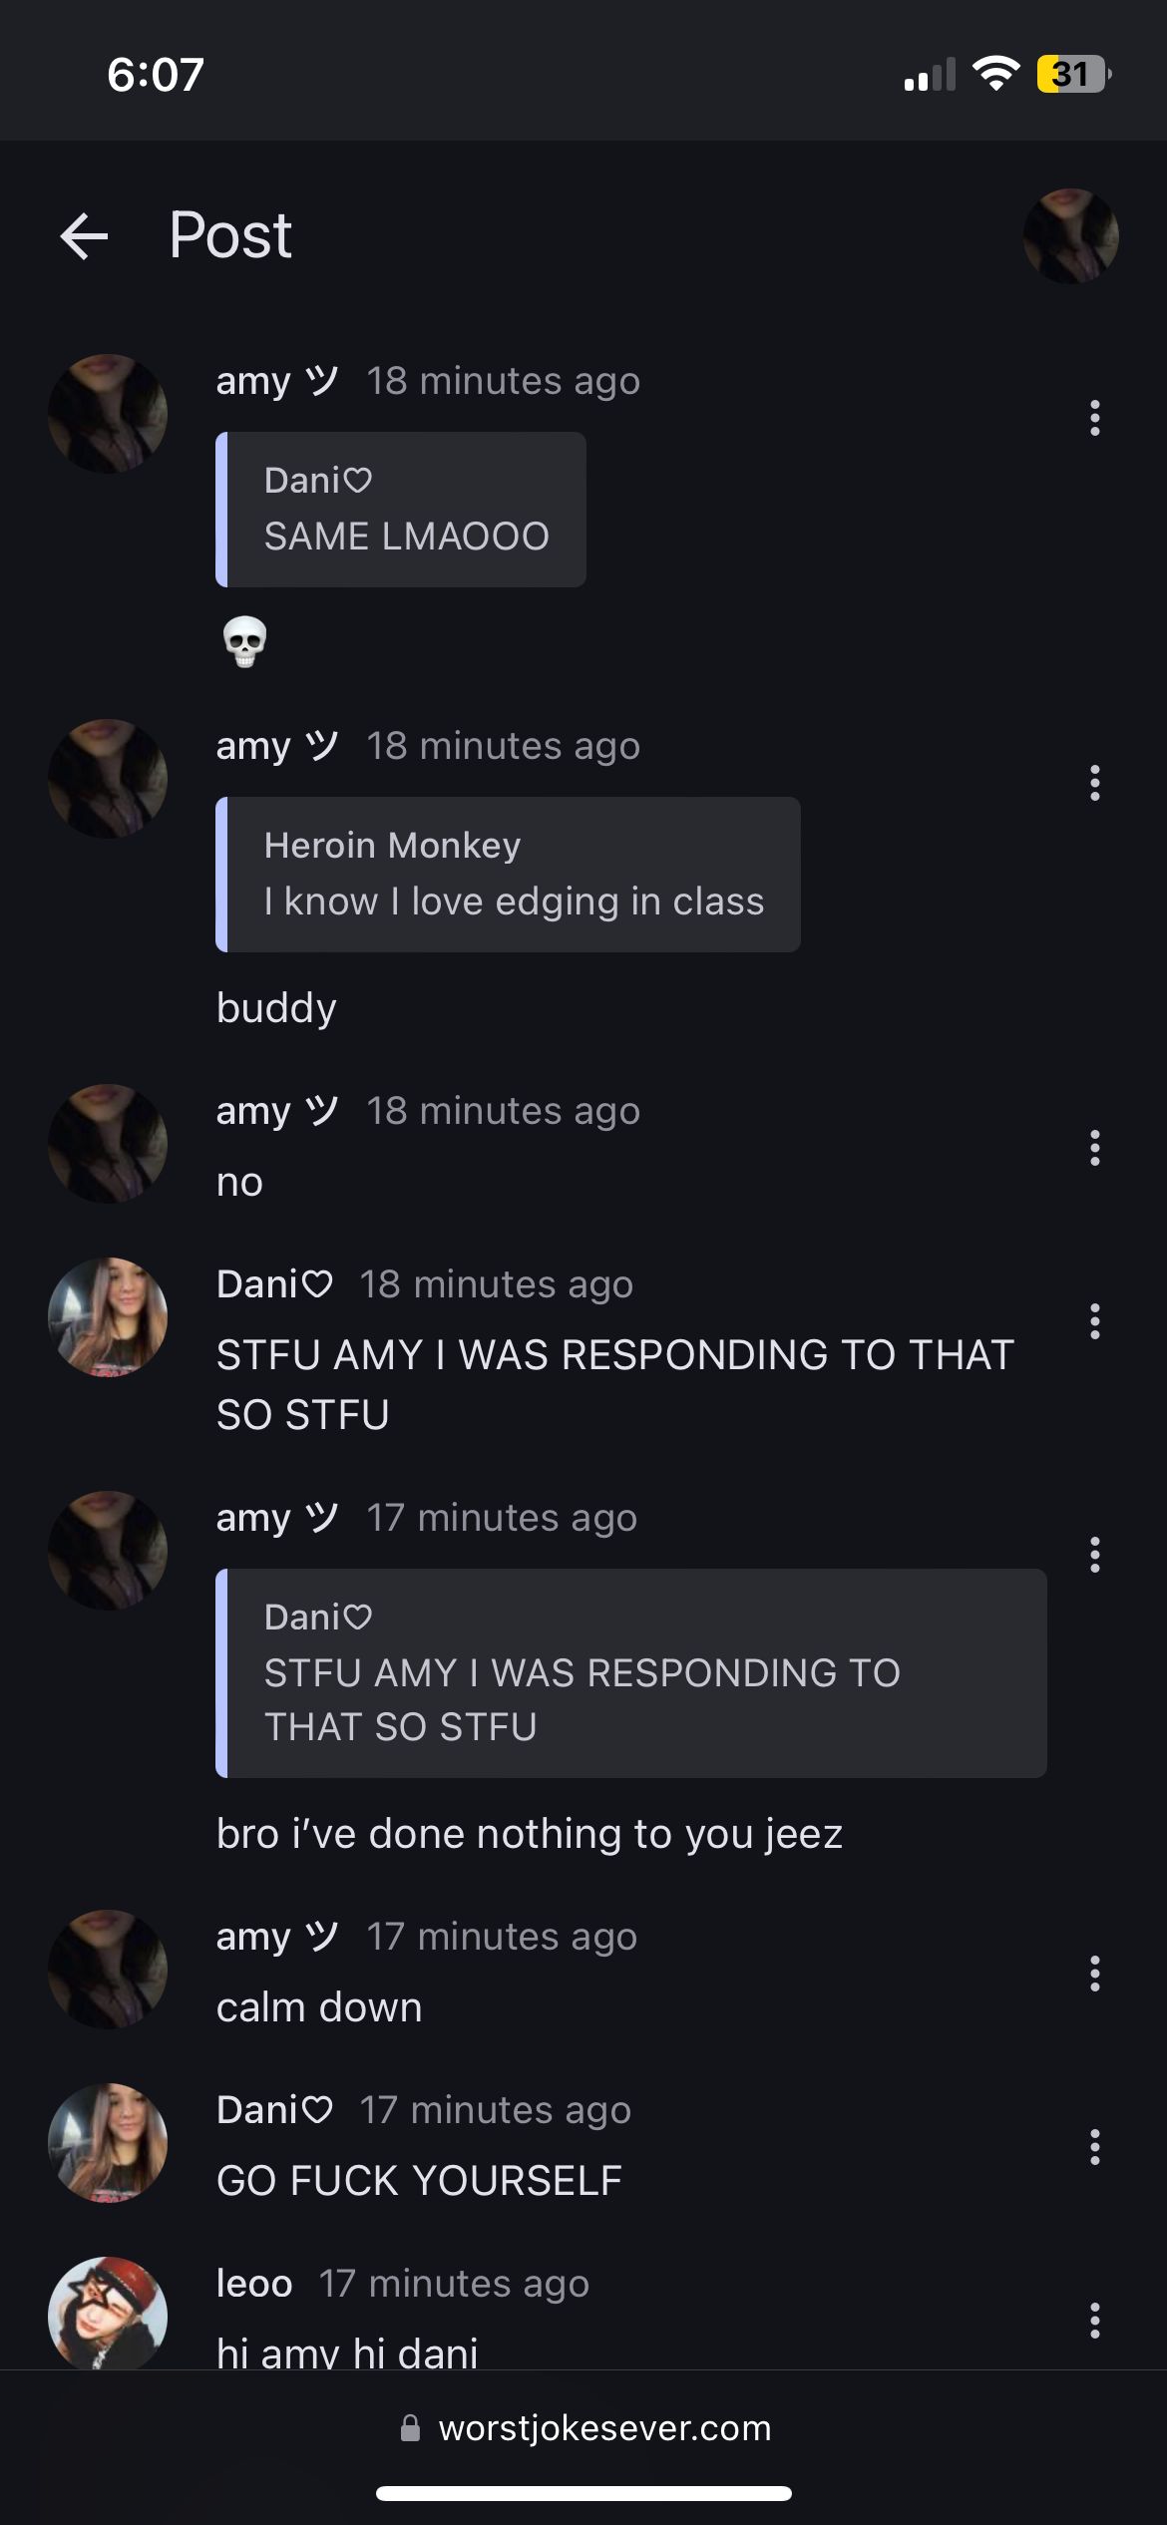This screenshot has height=2525, width=1167.
Task: Tap the lock icon beside the site URL
Action: point(410,2428)
